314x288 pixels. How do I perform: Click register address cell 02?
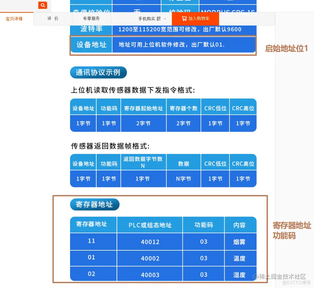[93, 274]
